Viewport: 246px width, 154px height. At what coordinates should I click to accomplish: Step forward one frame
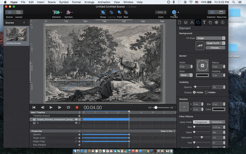[x=59, y=108]
